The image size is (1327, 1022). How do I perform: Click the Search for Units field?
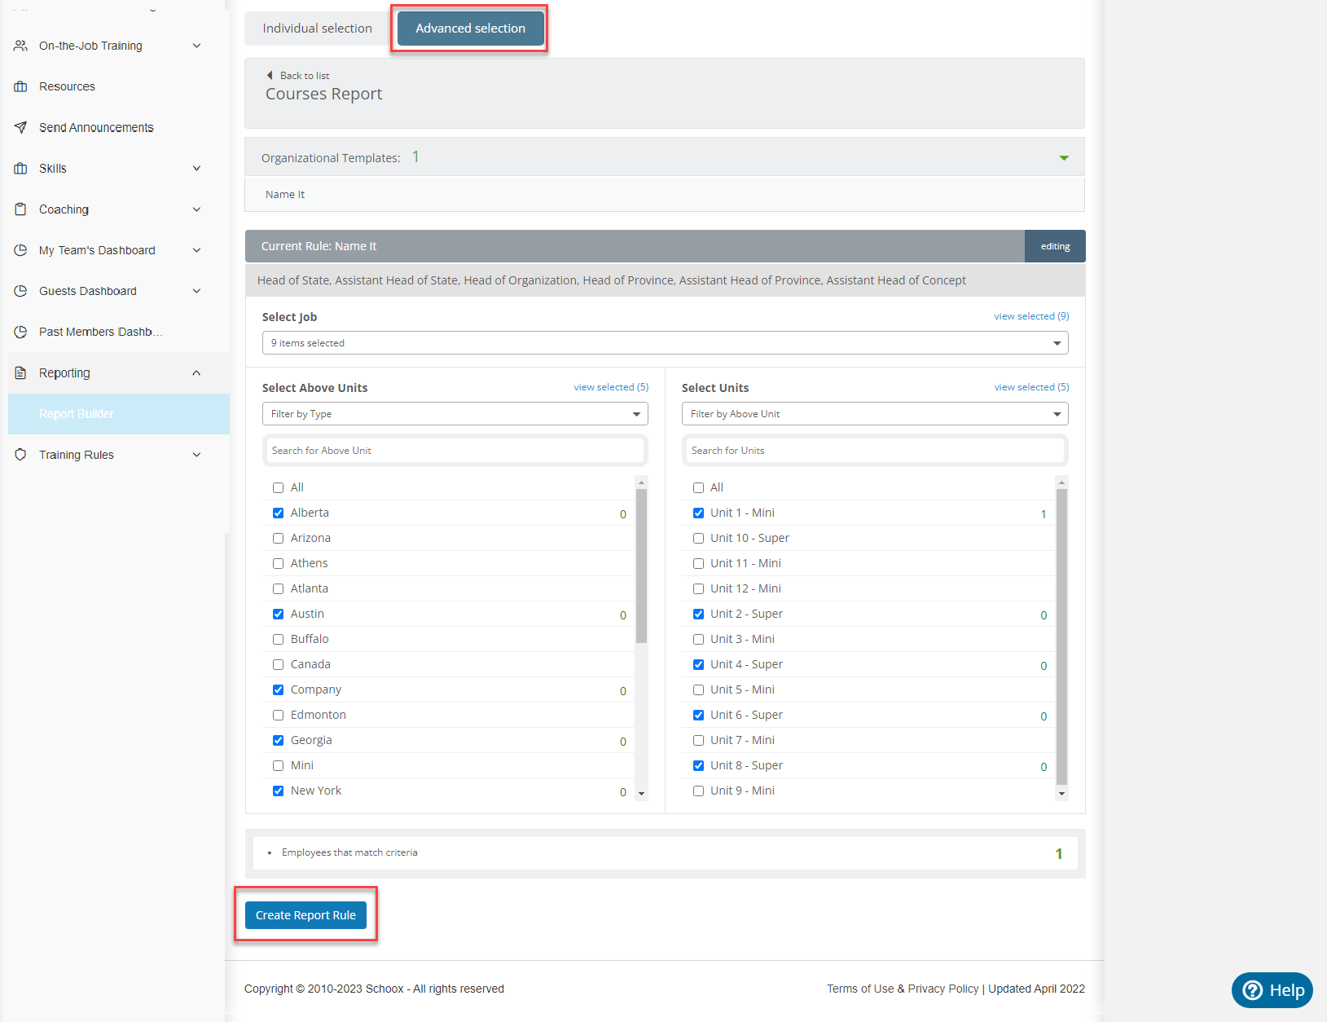874,450
